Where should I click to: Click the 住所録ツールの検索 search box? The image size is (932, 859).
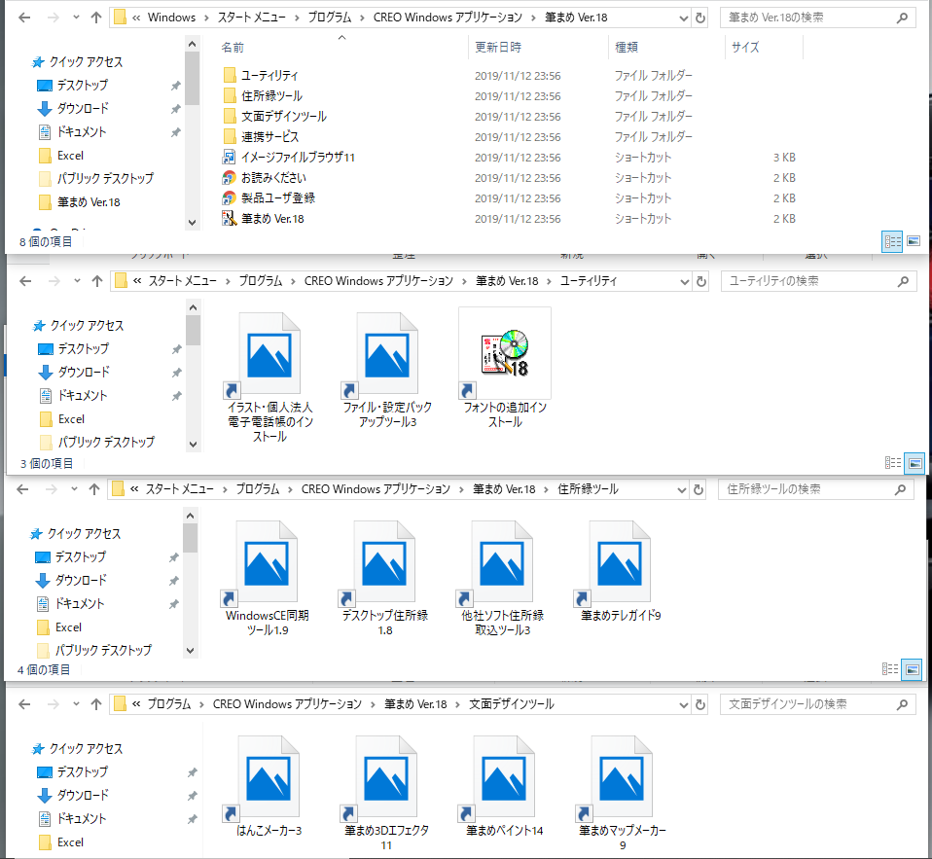815,489
